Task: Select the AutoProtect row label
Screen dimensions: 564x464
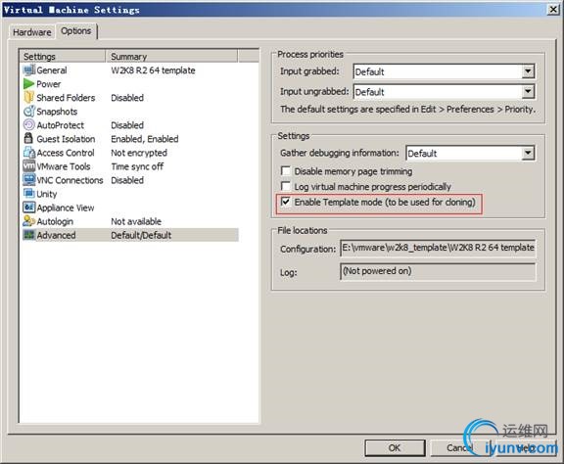Action: (x=60, y=125)
